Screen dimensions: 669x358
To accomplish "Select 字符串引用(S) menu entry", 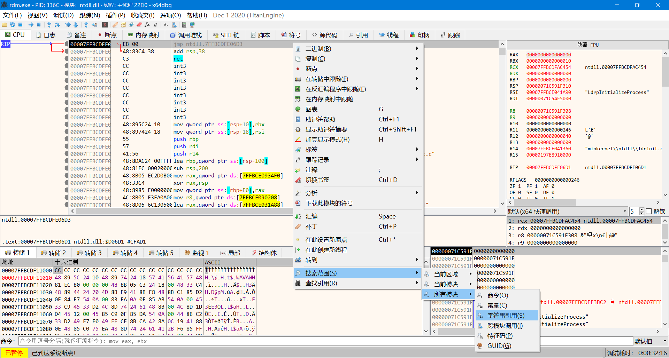I will [x=507, y=316].
